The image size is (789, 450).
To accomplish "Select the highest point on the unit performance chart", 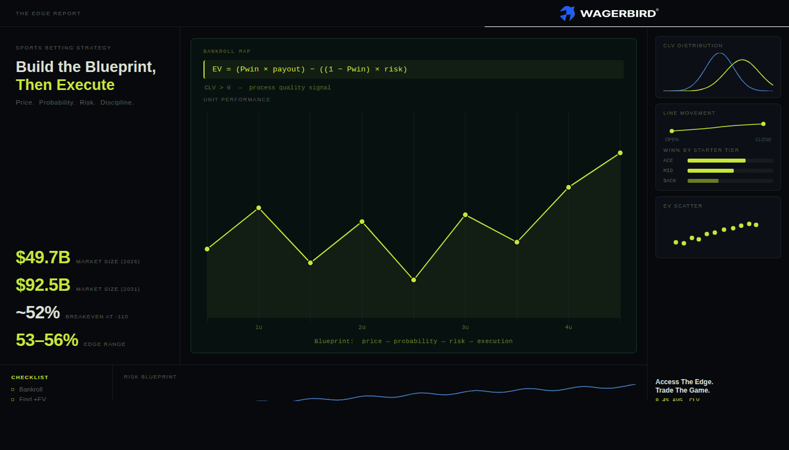I will click(x=620, y=153).
